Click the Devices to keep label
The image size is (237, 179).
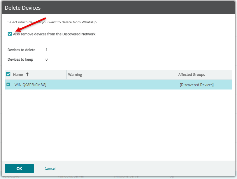[x=20, y=59]
